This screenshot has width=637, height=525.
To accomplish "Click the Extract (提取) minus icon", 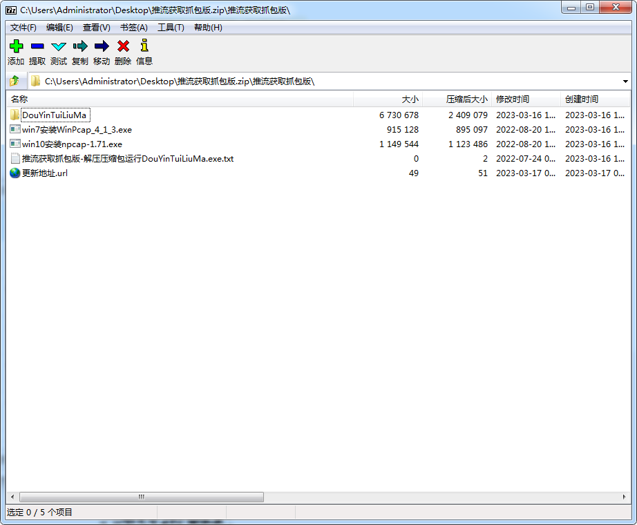I will [x=37, y=47].
